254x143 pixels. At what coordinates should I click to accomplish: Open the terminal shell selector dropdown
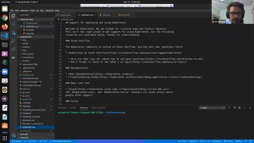tap(212, 108)
